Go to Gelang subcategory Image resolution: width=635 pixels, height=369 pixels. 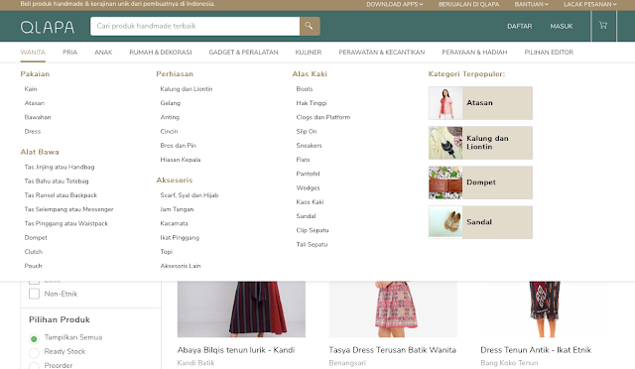tap(170, 103)
